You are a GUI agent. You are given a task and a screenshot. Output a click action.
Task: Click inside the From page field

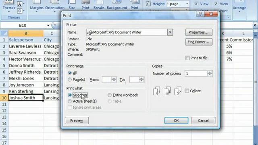(107, 80)
